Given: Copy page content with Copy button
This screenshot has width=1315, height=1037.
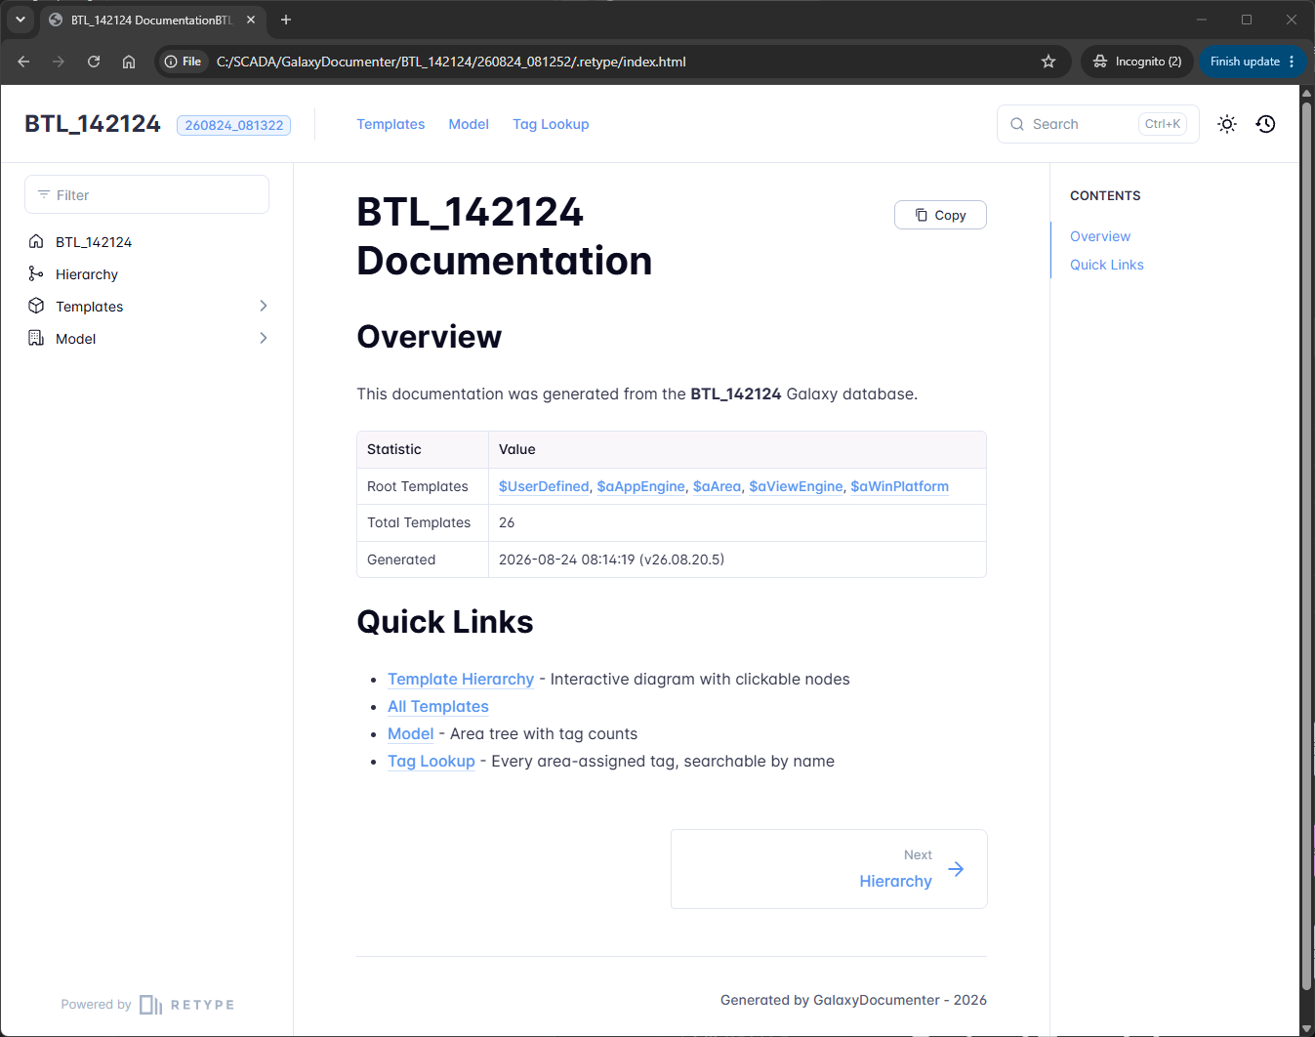Looking at the screenshot, I should pos(940,215).
